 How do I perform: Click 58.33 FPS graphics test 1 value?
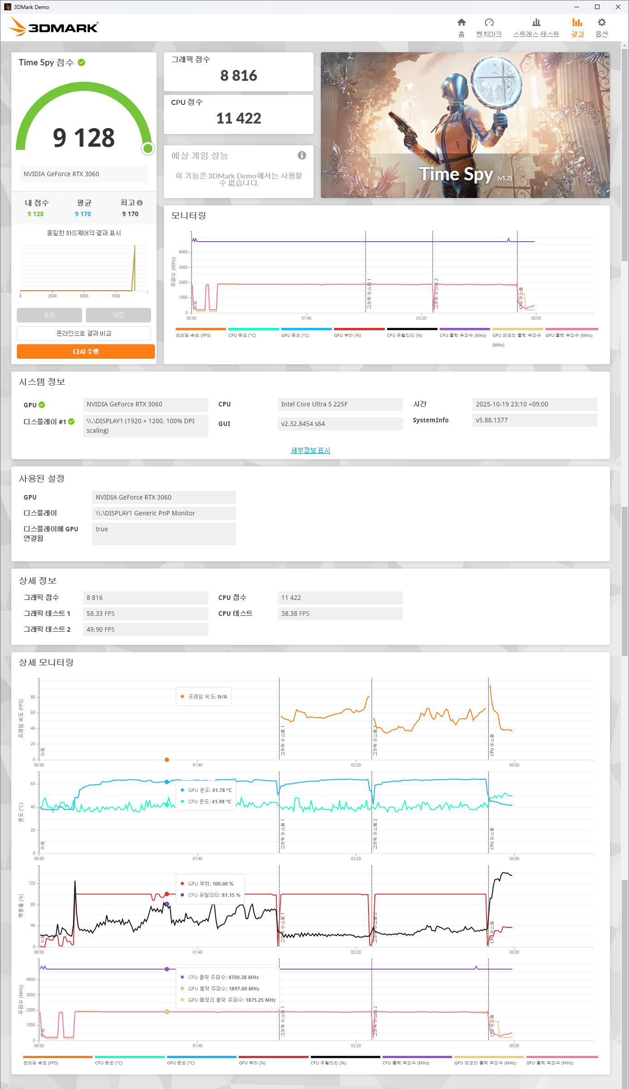[145, 614]
